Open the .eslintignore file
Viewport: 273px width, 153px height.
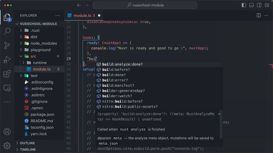pyautogui.click(x=39, y=89)
